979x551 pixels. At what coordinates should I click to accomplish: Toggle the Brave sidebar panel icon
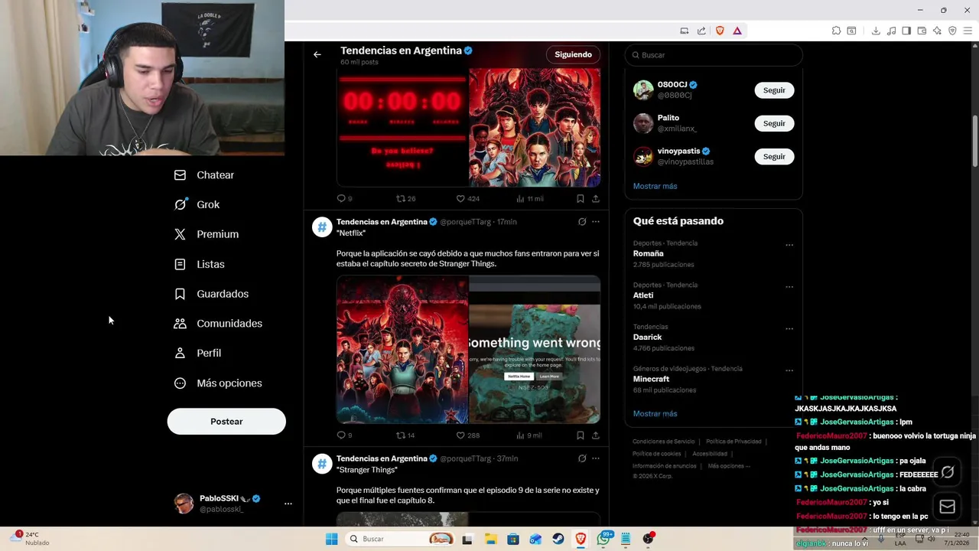pos(906,31)
